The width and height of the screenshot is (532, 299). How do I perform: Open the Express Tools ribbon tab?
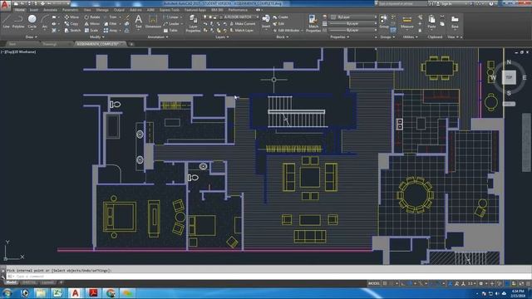[x=169, y=10]
